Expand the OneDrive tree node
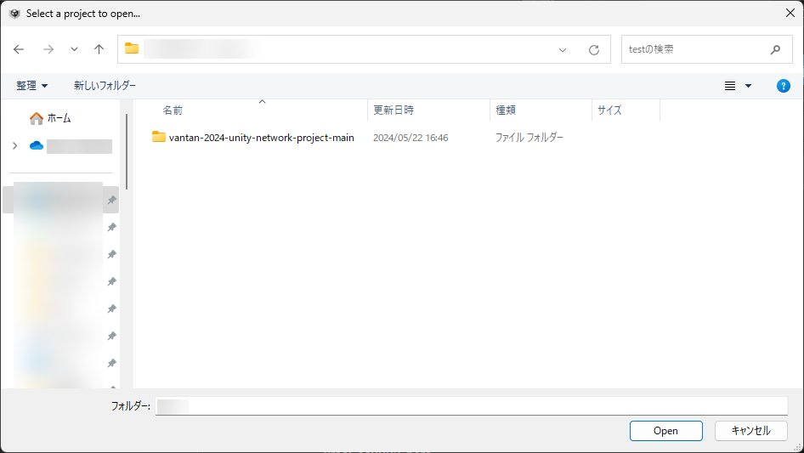This screenshot has width=804, height=453. pos(14,145)
